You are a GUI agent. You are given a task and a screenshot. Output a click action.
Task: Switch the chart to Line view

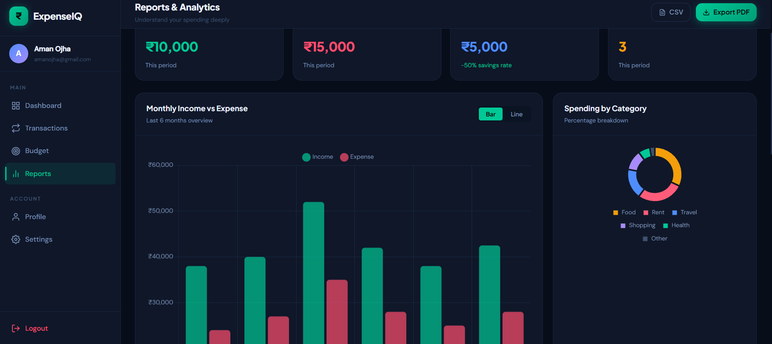pyautogui.click(x=516, y=114)
